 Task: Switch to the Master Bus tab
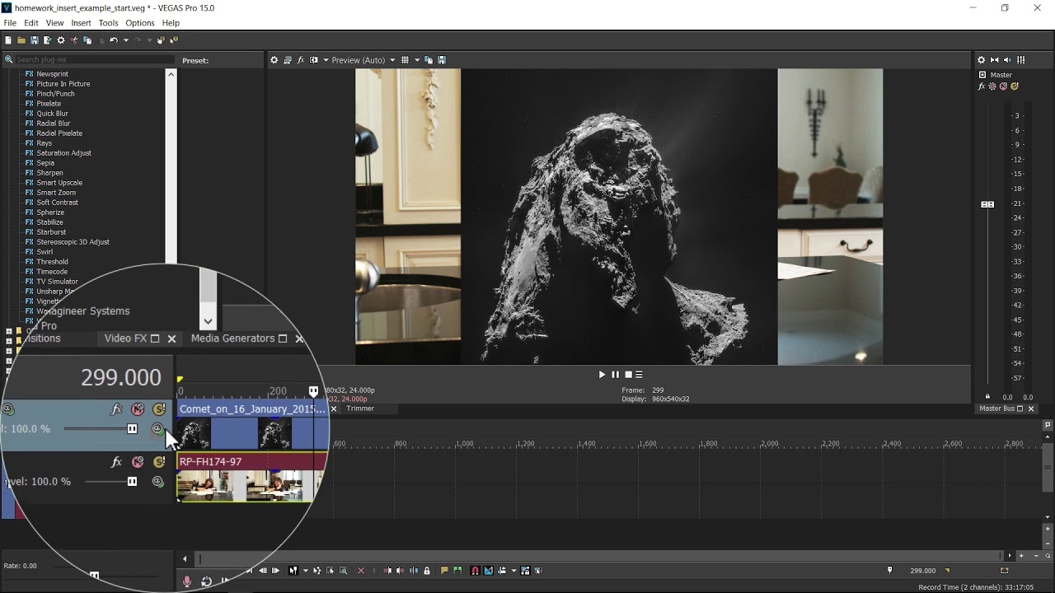pos(996,409)
